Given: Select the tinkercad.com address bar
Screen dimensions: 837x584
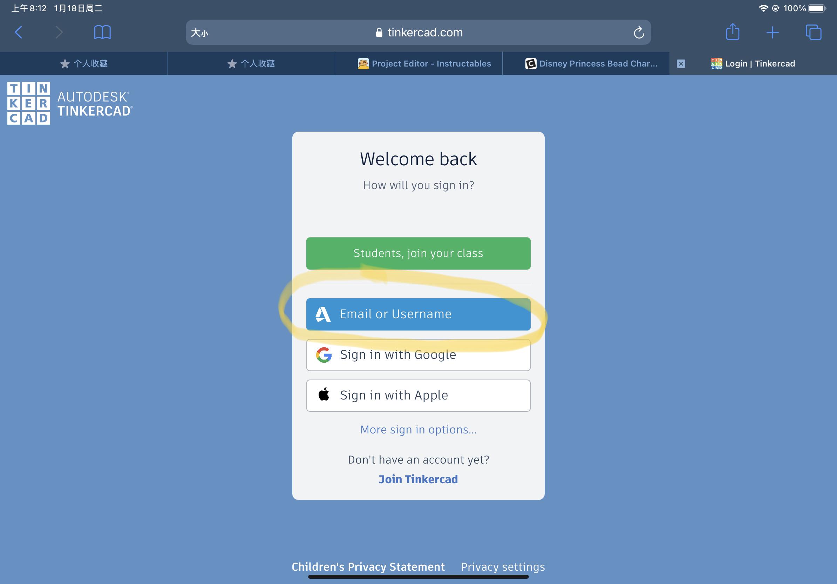Looking at the screenshot, I should click(x=418, y=33).
